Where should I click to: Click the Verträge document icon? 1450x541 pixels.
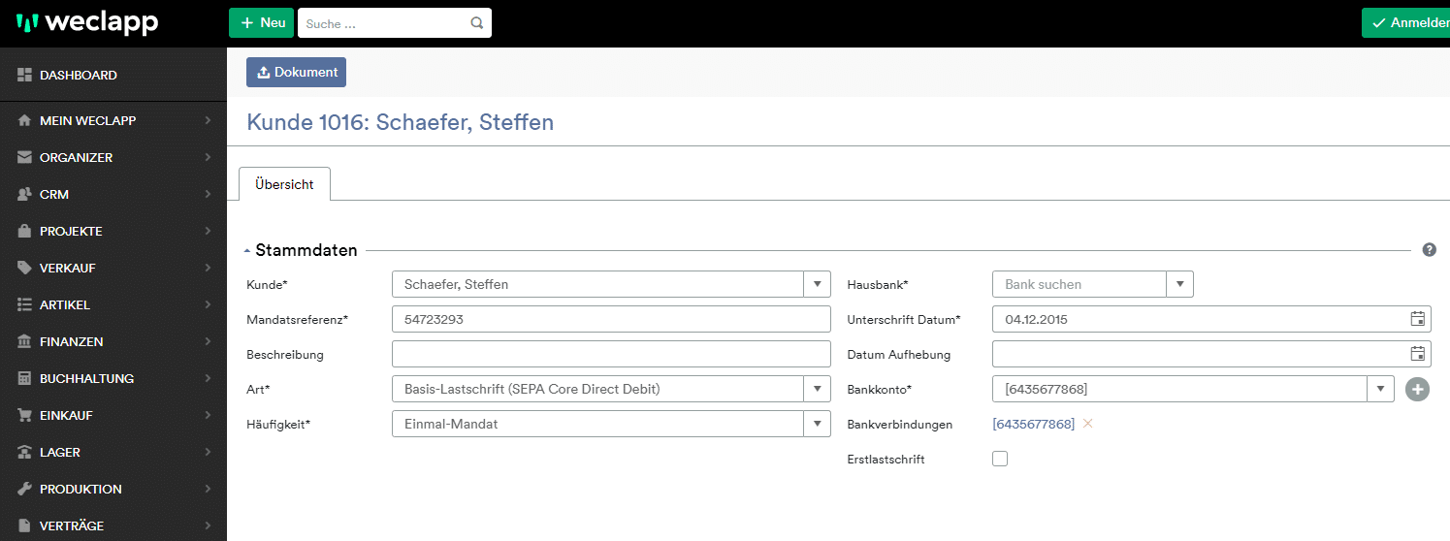[25, 526]
